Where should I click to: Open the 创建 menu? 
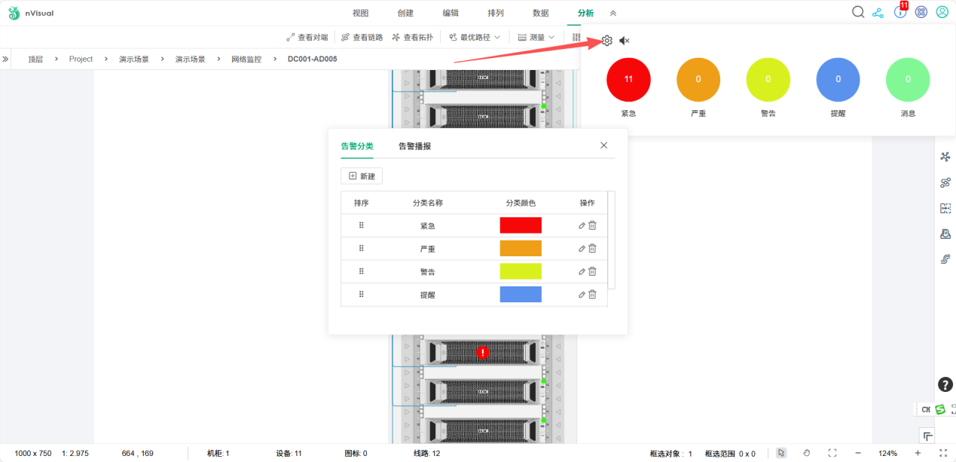pos(405,13)
